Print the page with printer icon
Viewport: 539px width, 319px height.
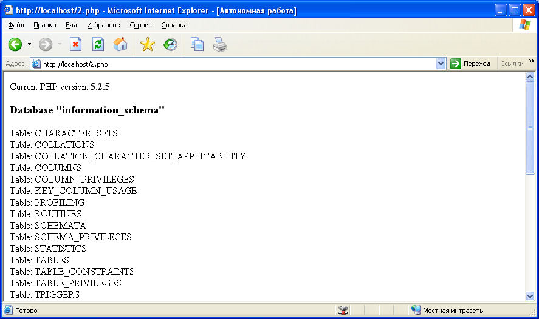(x=219, y=44)
